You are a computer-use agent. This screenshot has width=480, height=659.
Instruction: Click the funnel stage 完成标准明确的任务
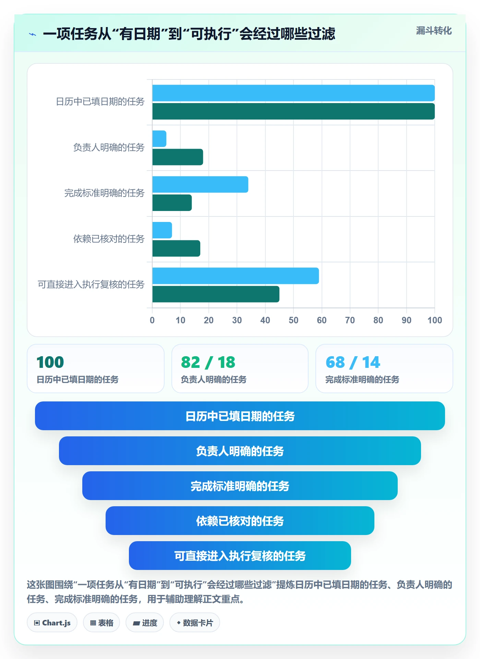pyautogui.click(x=240, y=486)
